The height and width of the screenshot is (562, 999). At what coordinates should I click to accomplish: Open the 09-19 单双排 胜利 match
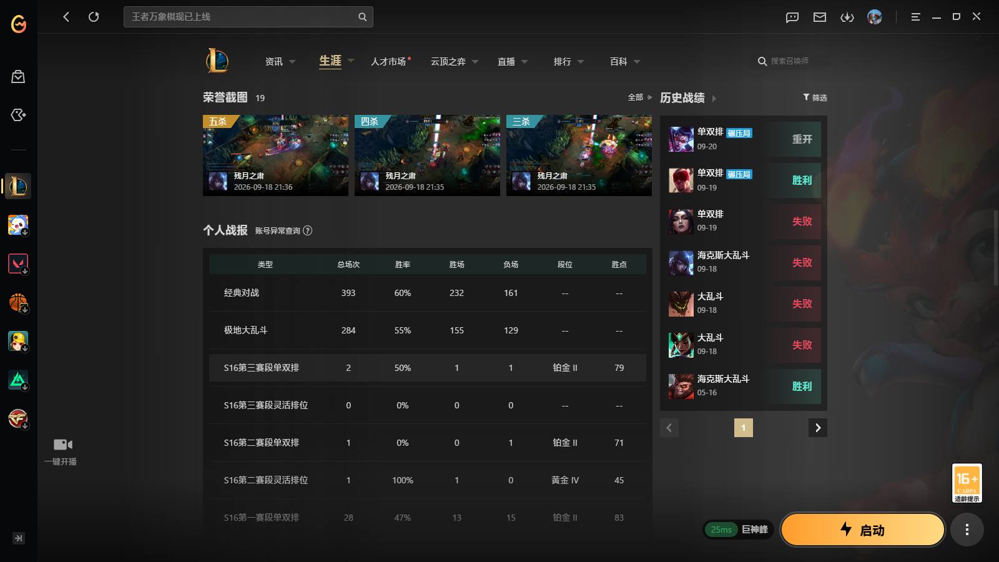744,180
